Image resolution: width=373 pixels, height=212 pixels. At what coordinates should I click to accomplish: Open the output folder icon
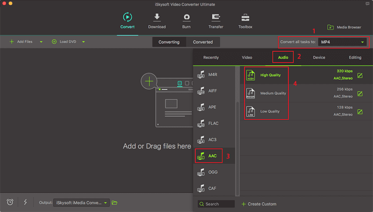115,202
